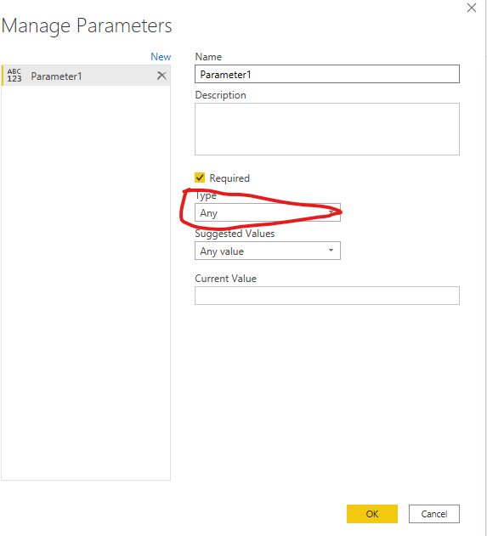Click inside the Description text area
The width and height of the screenshot is (487, 536).
coord(327,129)
